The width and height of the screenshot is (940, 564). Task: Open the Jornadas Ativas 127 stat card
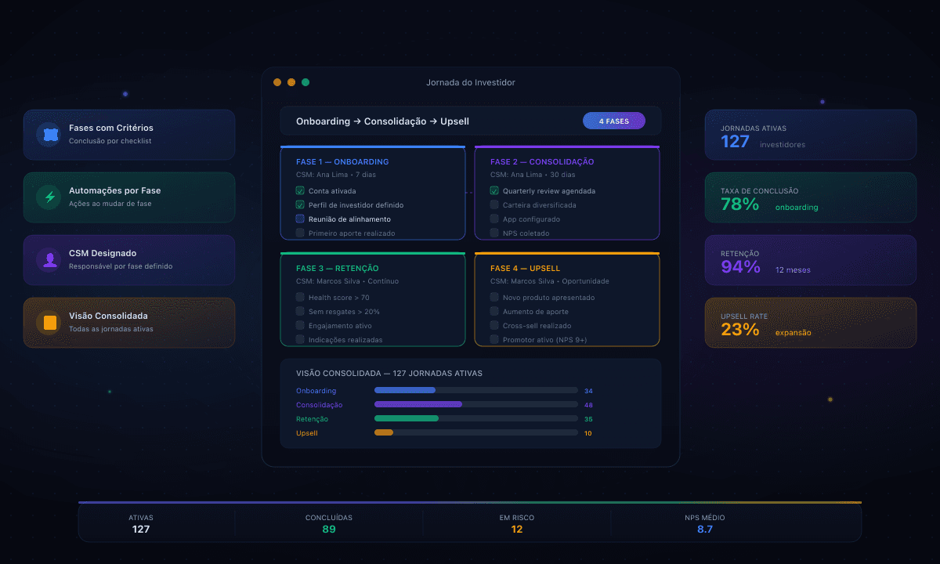(x=810, y=135)
